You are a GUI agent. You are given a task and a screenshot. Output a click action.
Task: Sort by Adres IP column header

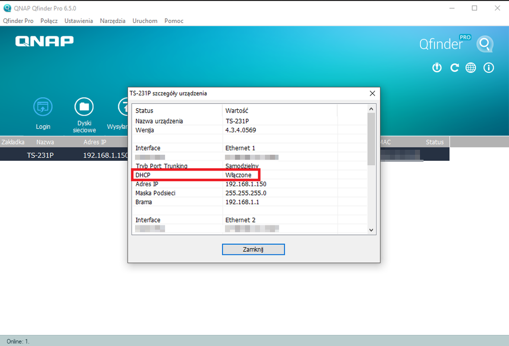click(95, 142)
